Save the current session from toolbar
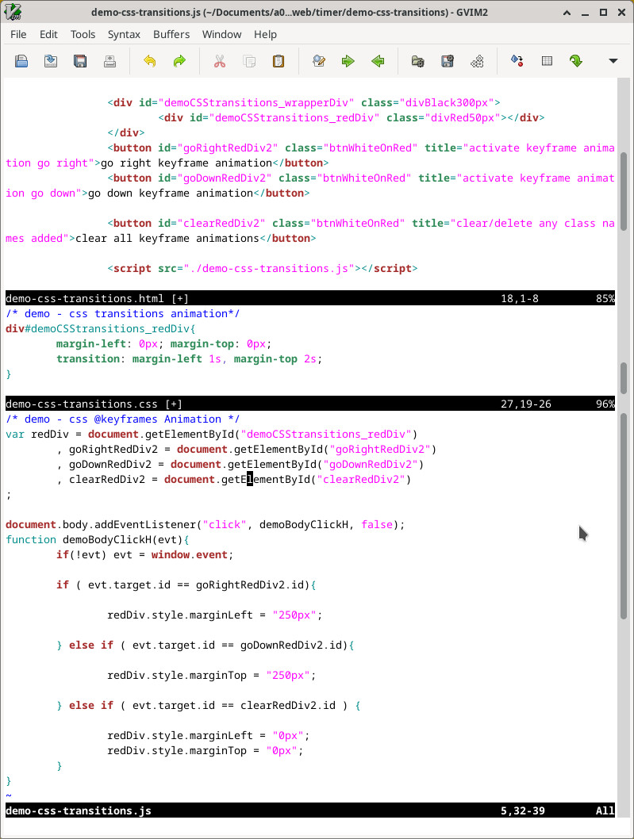This screenshot has height=839, width=634. tap(448, 61)
